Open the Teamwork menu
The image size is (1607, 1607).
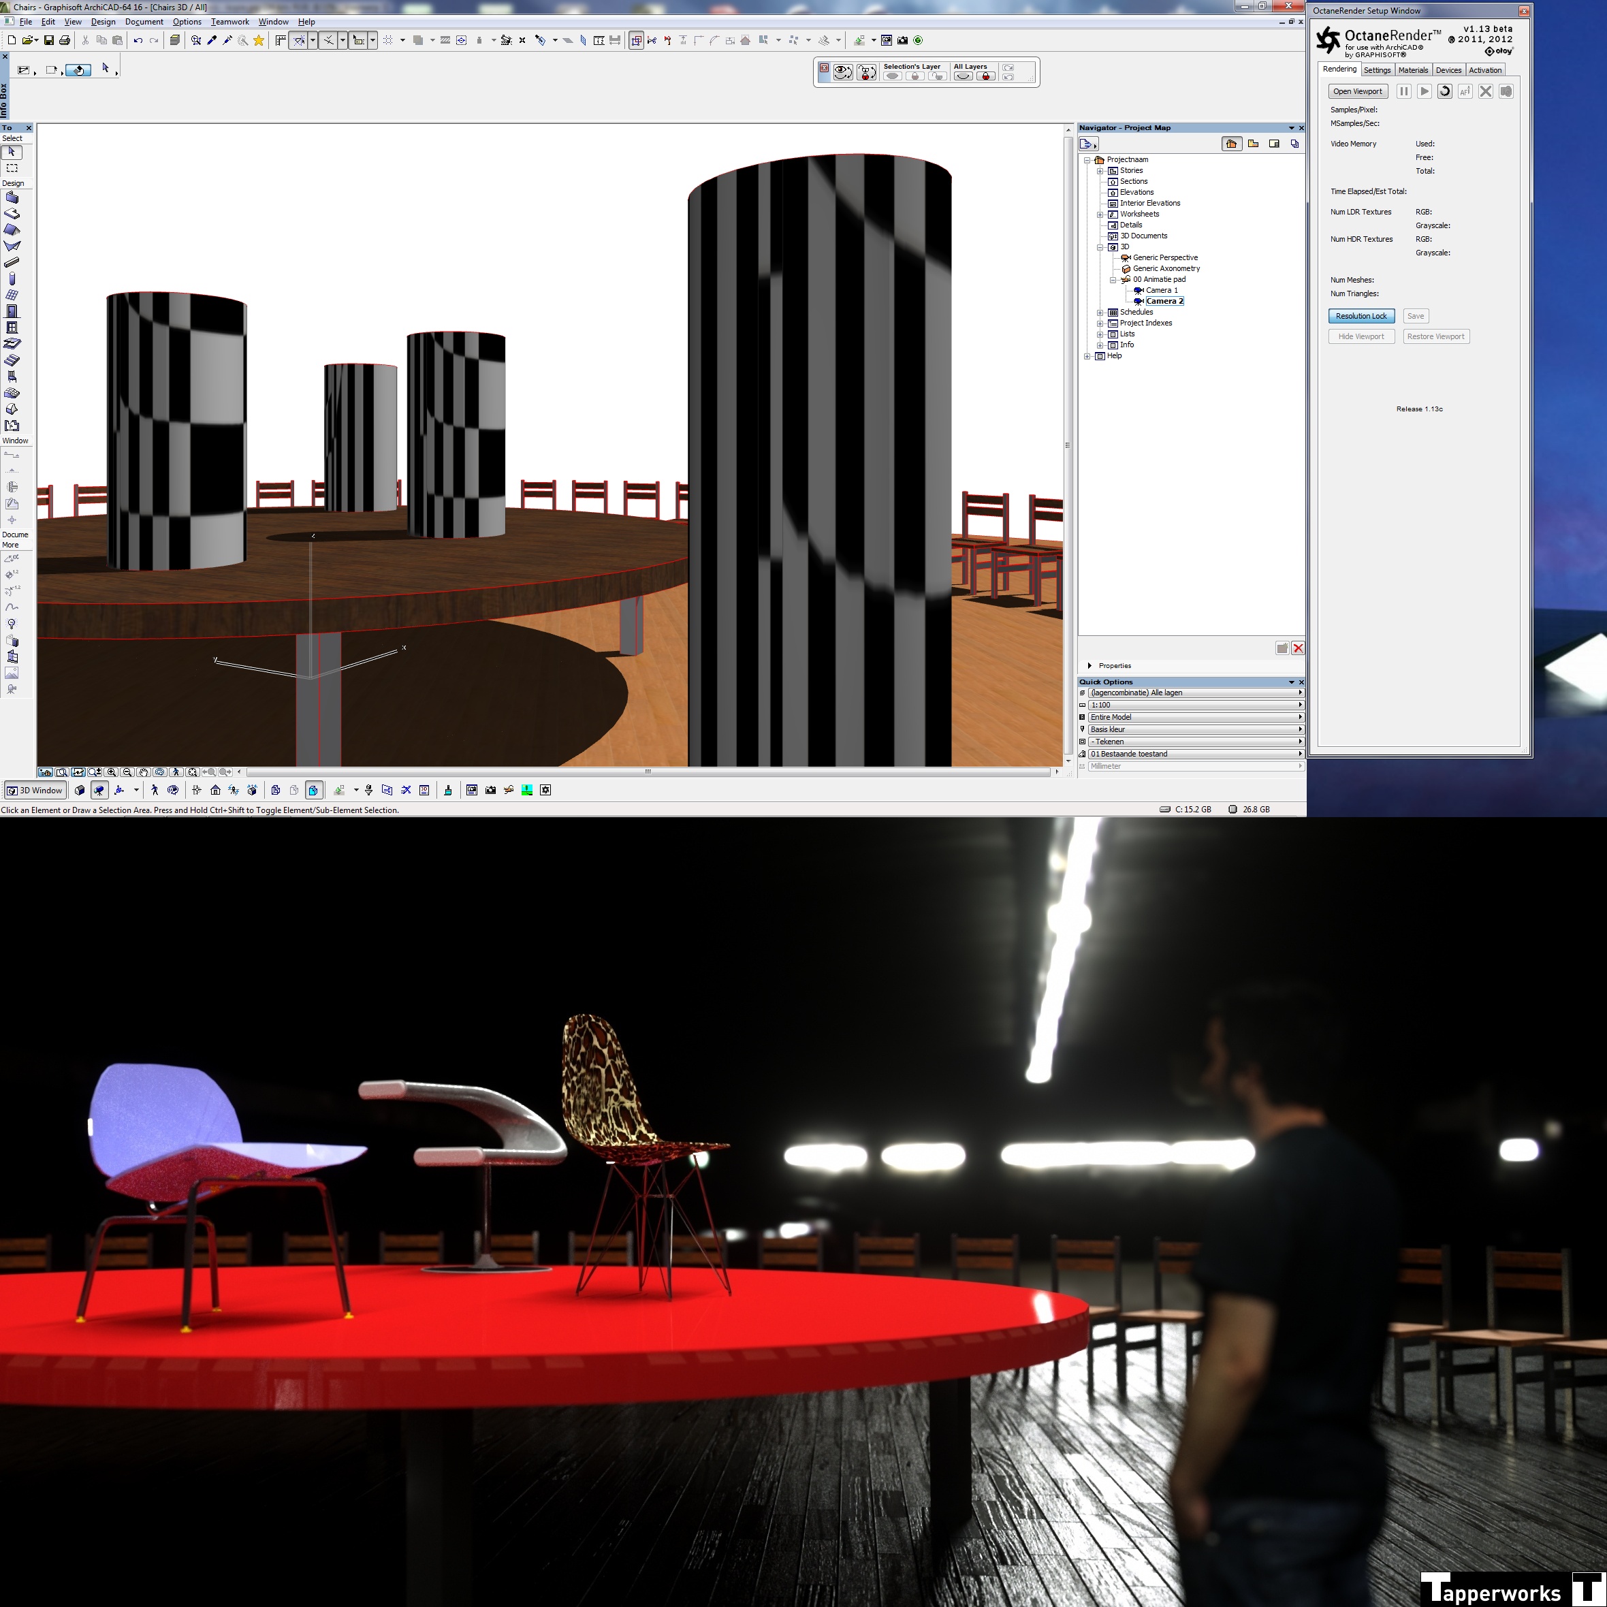229,22
